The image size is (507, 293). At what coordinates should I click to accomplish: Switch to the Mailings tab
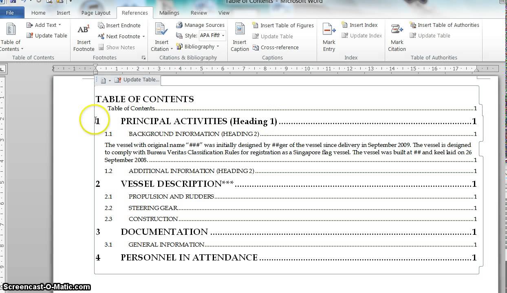click(x=169, y=13)
